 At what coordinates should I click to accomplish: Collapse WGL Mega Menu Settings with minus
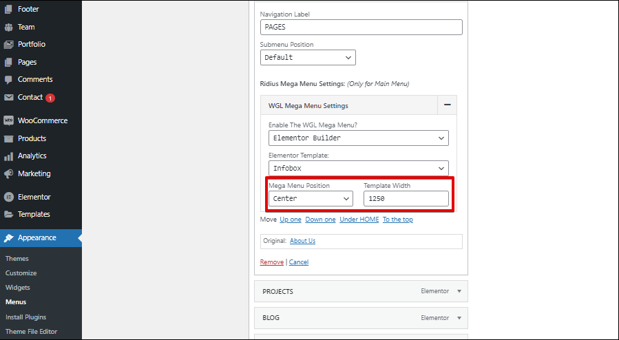click(448, 105)
